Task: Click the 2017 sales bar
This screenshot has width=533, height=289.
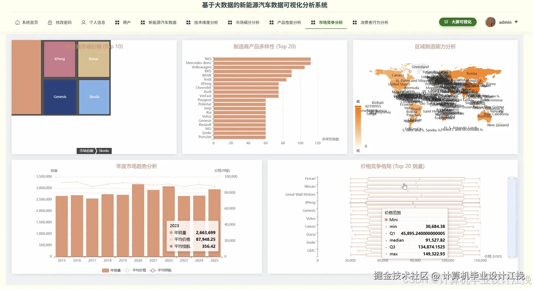Action: (92, 228)
